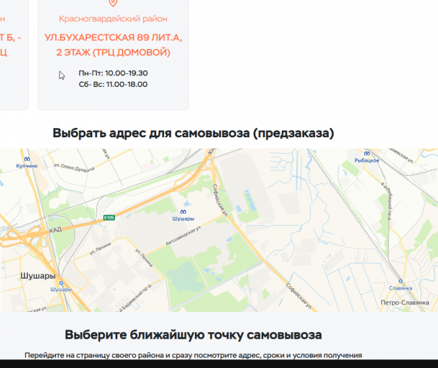Screen dimensions: 438x368
Task: Click the heading Выбрать адрес для самовывоза (предзаказа)
Action: coord(193,133)
